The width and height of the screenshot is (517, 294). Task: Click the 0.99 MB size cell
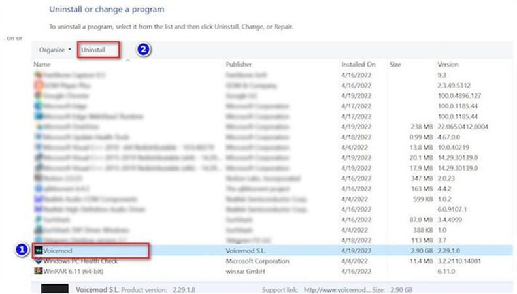421,137
